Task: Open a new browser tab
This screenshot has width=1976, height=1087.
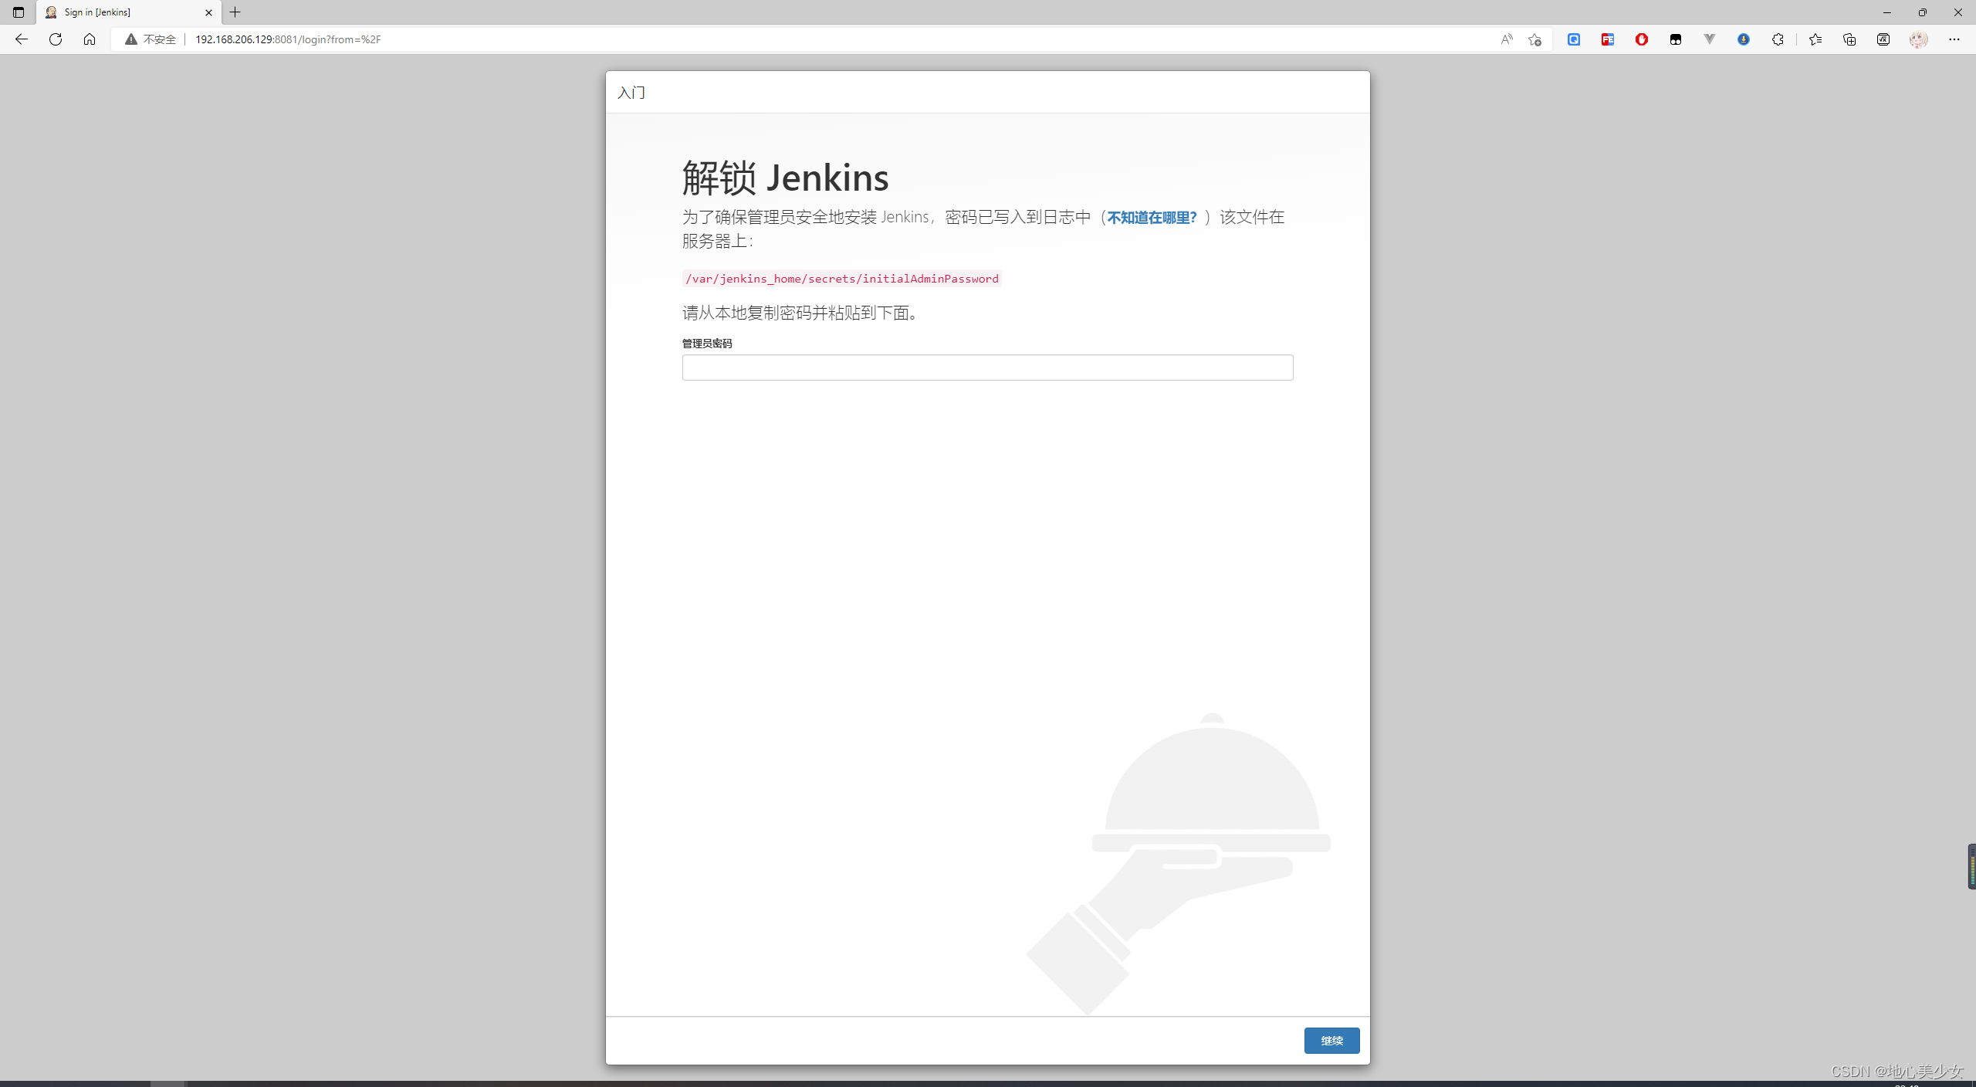Action: click(x=235, y=12)
